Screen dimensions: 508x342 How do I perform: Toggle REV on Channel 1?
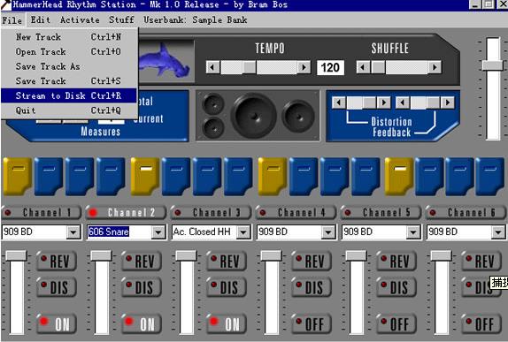[57, 261]
